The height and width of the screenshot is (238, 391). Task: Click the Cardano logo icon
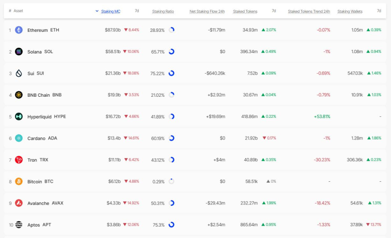click(19, 138)
